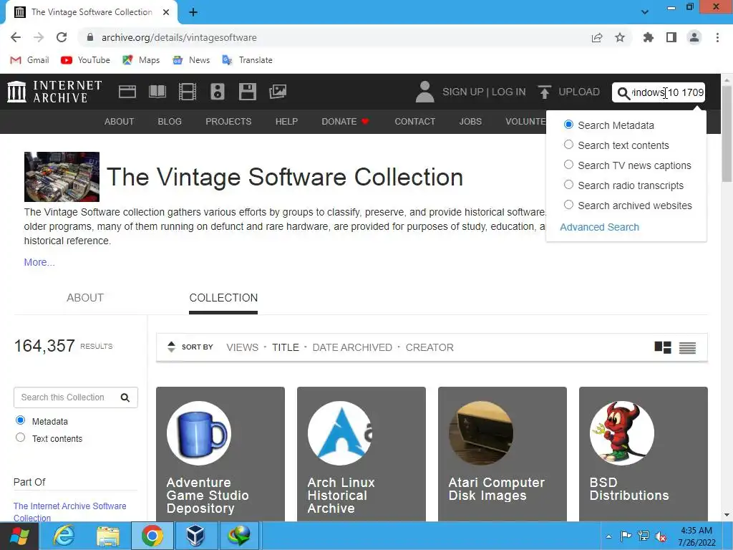Click the address bar URL

(x=179, y=37)
